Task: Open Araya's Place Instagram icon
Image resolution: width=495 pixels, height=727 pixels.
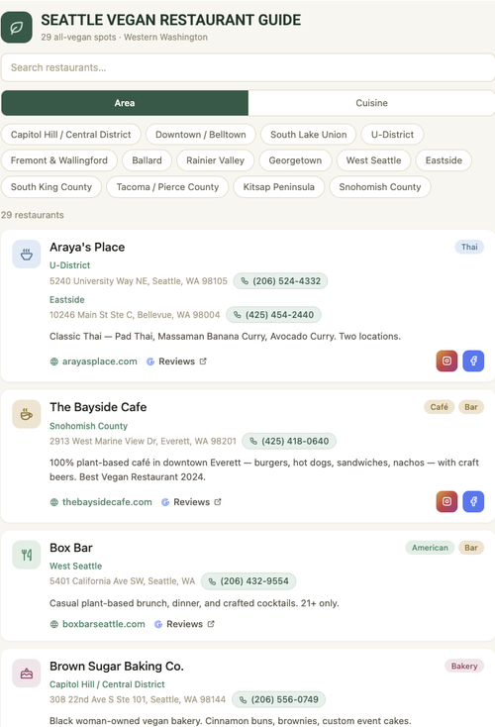Action: pyautogui.click(x=446, y=361)
